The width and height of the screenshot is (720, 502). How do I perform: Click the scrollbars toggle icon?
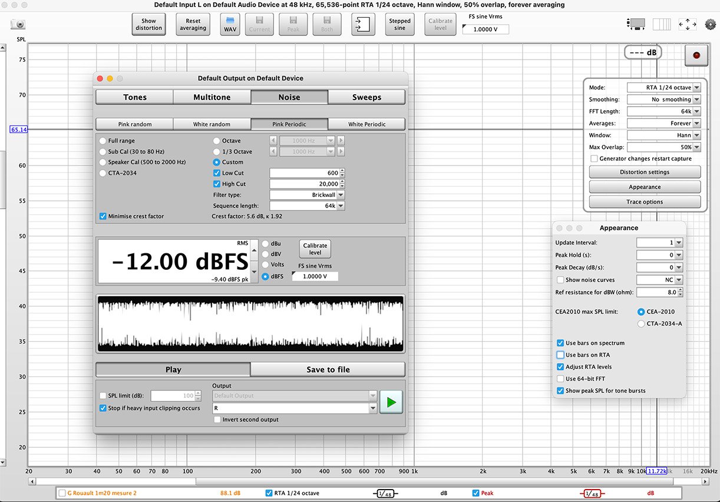(x=637, y=24)
